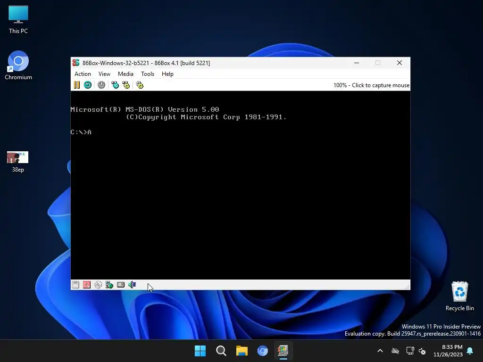Click the network computer status icon

click(109, 285)
